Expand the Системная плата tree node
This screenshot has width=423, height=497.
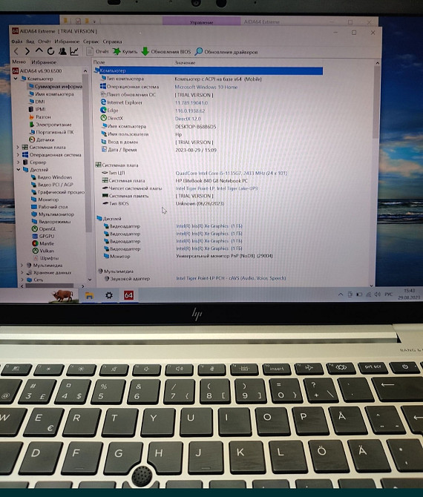[18, 147]
